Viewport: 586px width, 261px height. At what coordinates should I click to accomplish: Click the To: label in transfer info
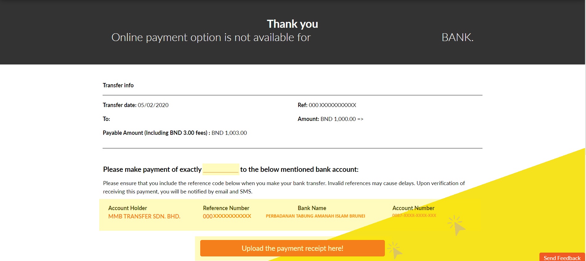point(106,119)
